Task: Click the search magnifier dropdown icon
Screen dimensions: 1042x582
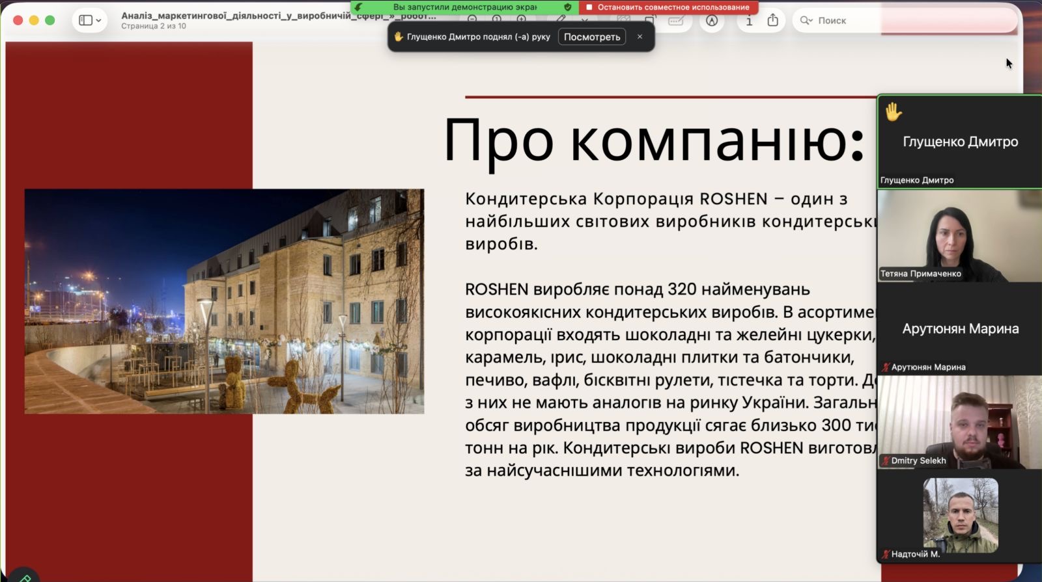Action: (x=806, y=20)
